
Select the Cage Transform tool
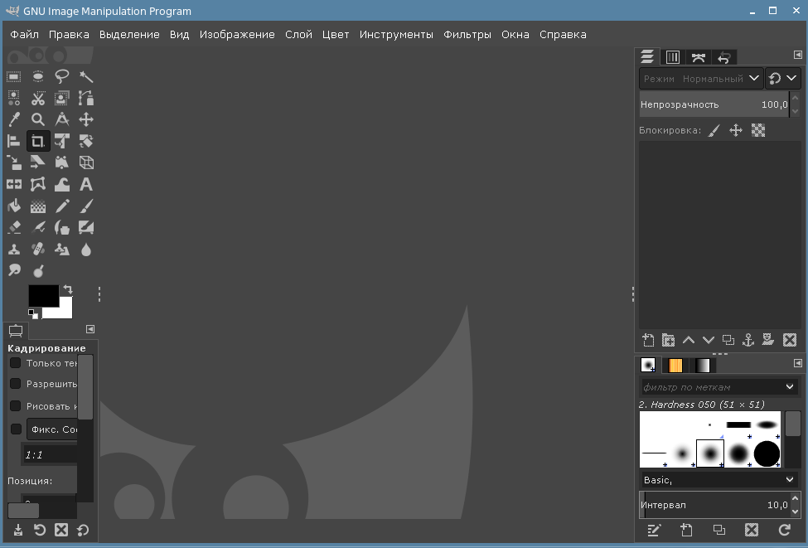[38, 185]
